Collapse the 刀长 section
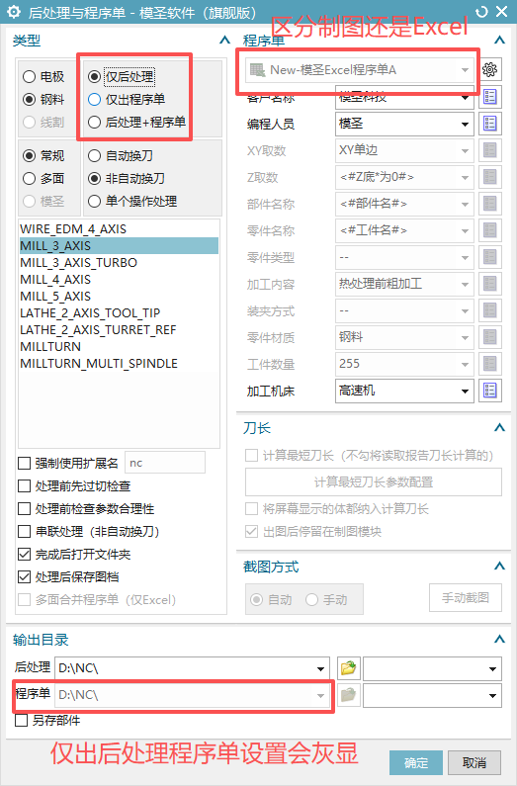This screenshot has width=517, height=786. click(499, 427)
